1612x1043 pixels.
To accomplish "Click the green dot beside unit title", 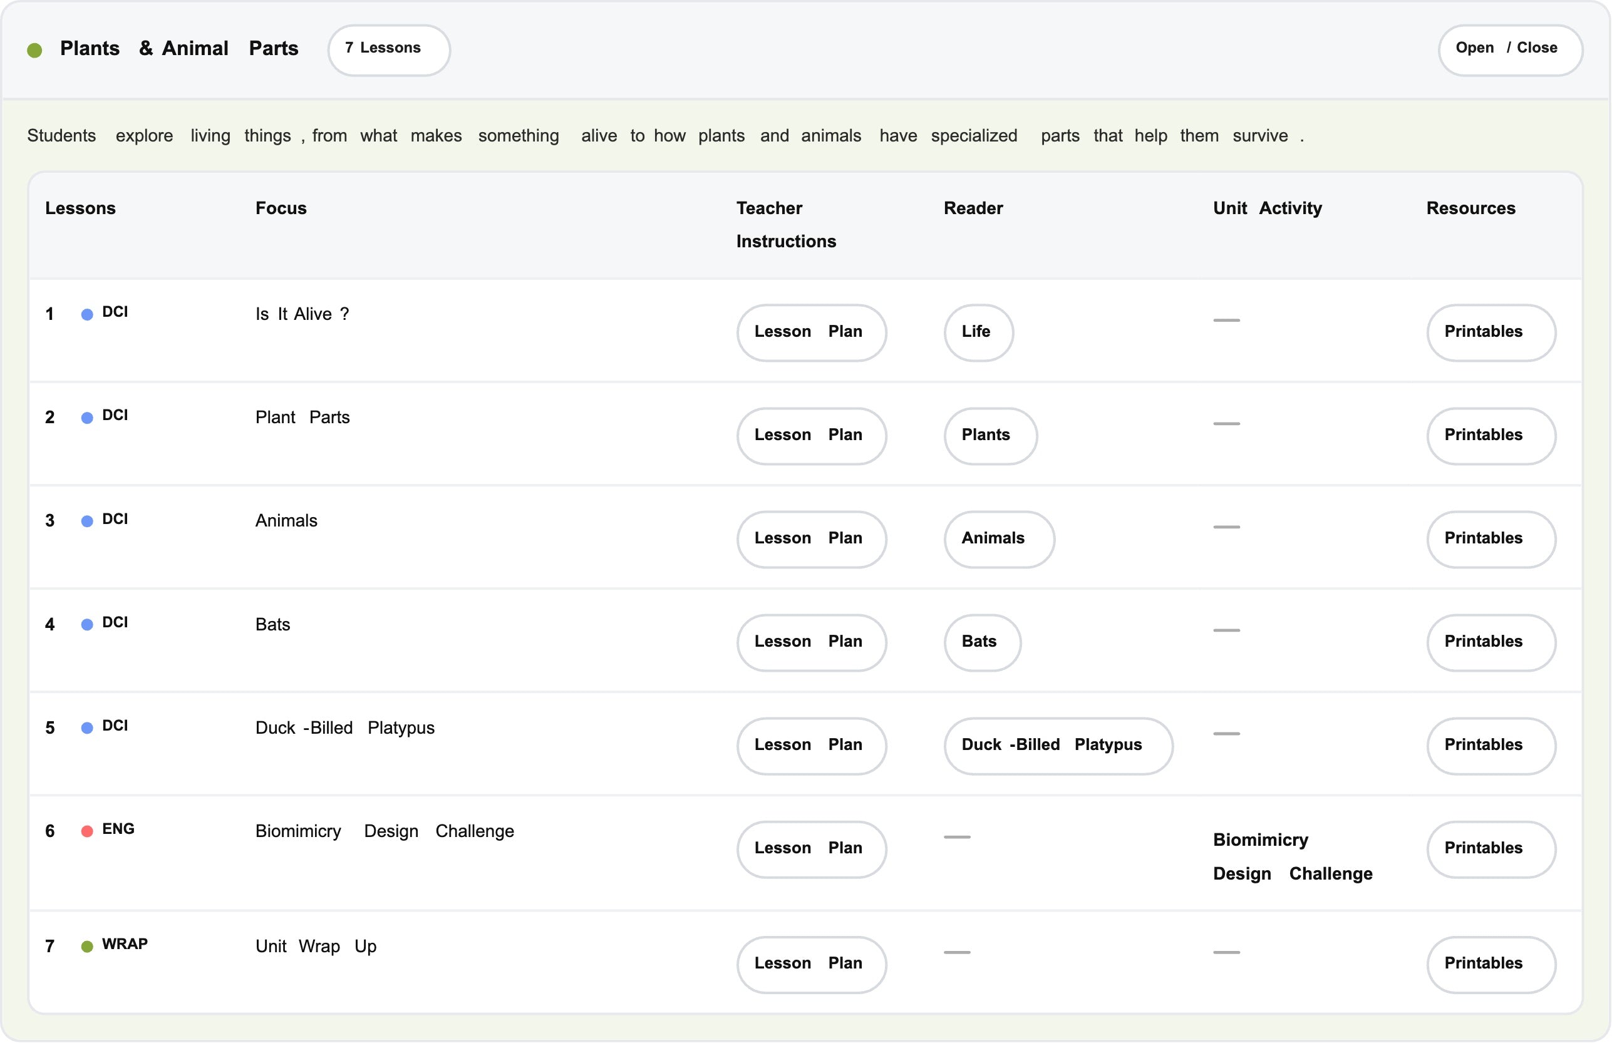I will click(x=34, y=50).
